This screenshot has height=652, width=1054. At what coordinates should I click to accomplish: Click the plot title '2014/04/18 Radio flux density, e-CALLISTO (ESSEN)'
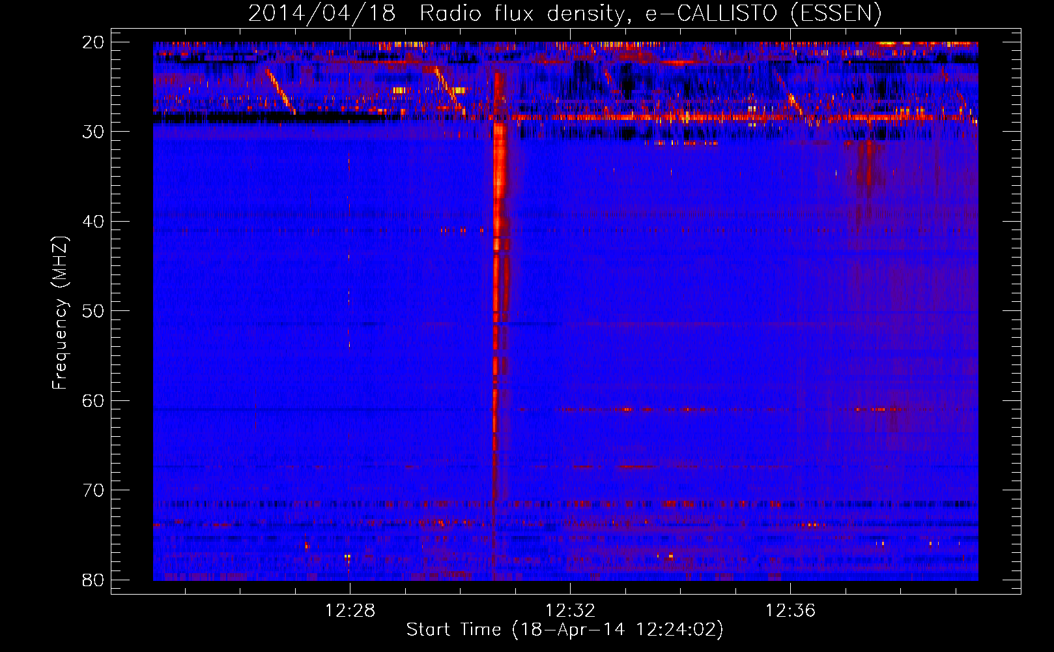[x=565, y=13]
